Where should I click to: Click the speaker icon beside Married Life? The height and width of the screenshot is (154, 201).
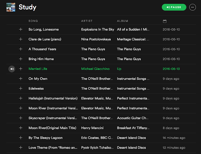coord(12,69)
